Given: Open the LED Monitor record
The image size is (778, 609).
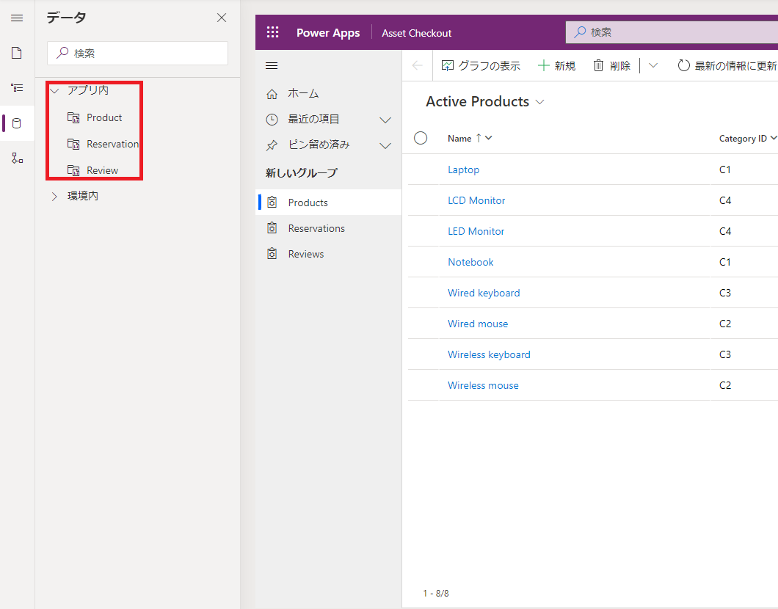Looking at the screenshot, I should coord(476,231).
